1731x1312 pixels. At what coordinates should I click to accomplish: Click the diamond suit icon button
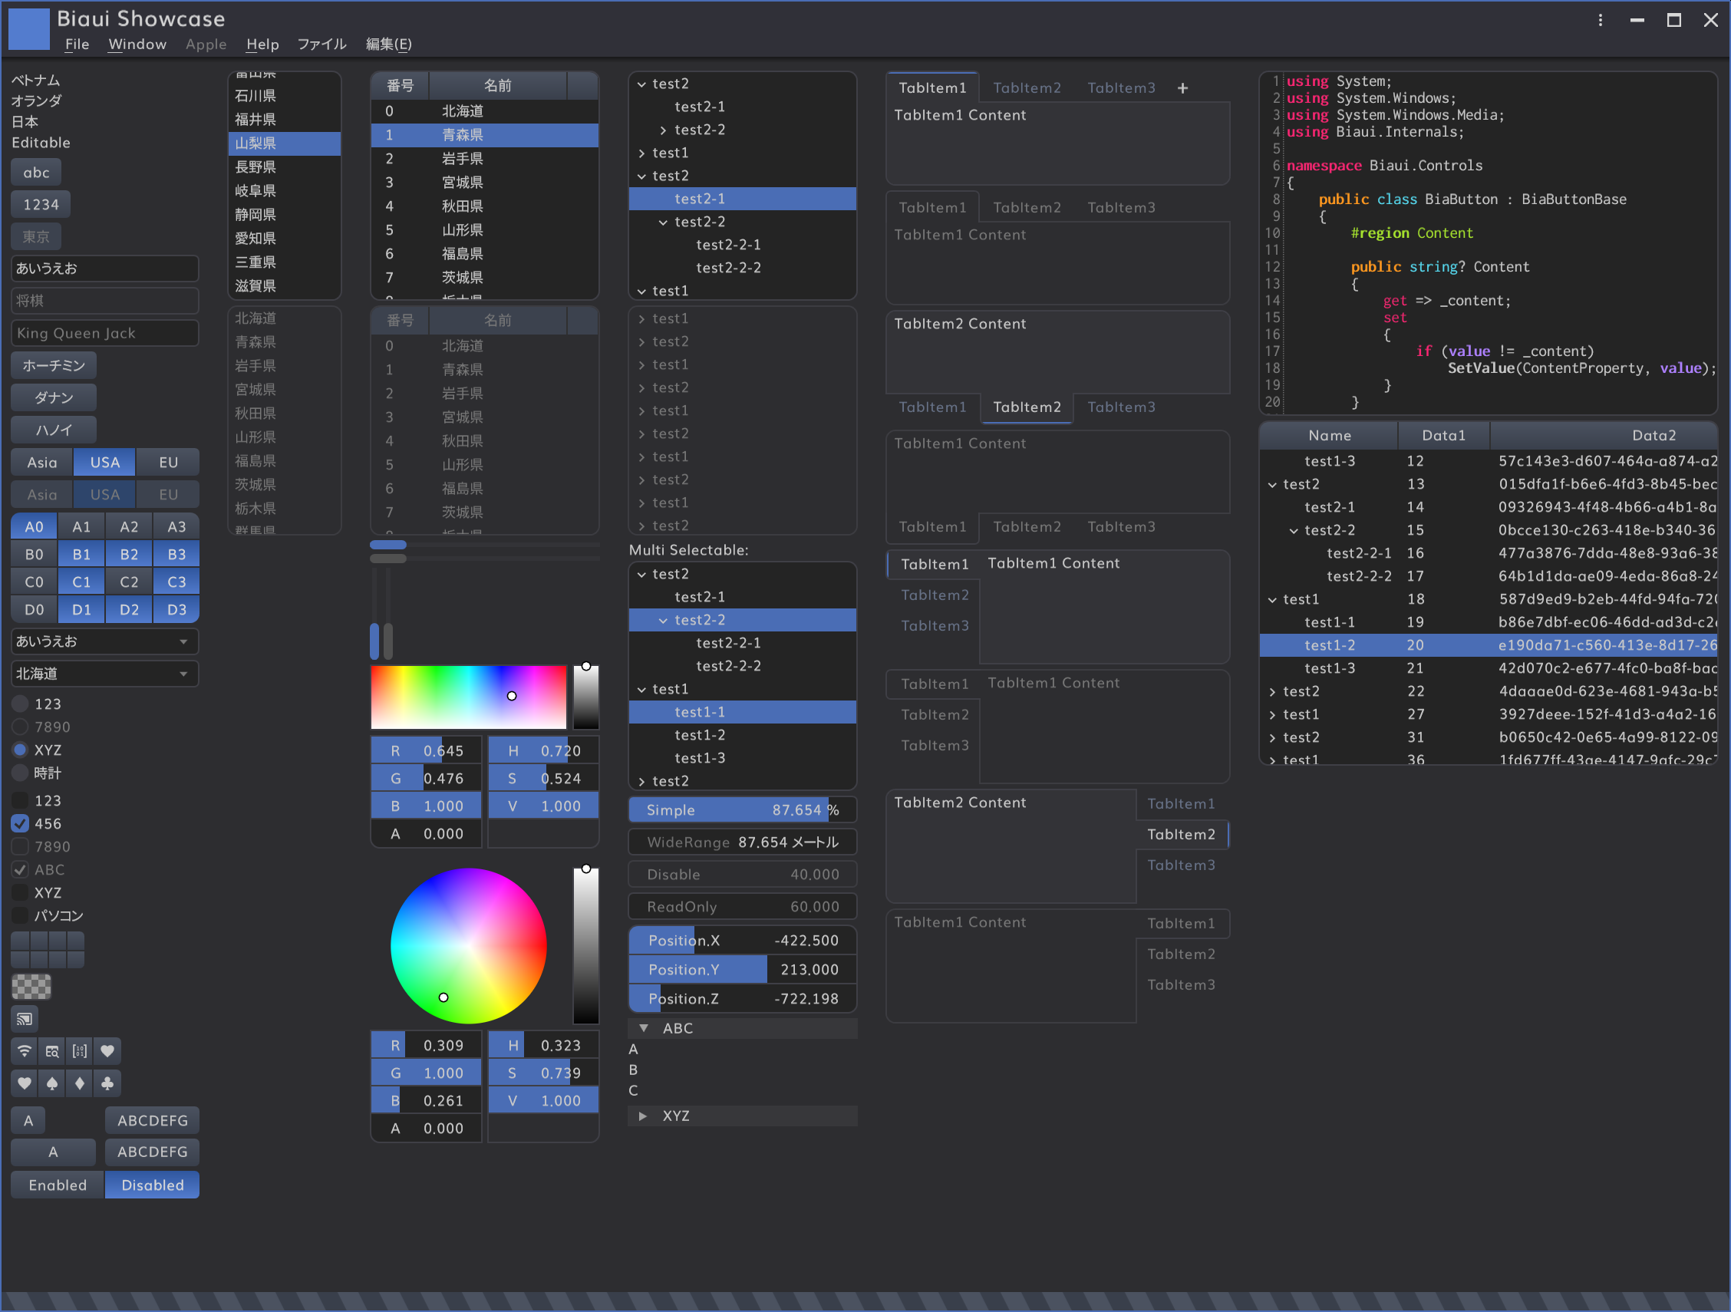(80, 1083)
